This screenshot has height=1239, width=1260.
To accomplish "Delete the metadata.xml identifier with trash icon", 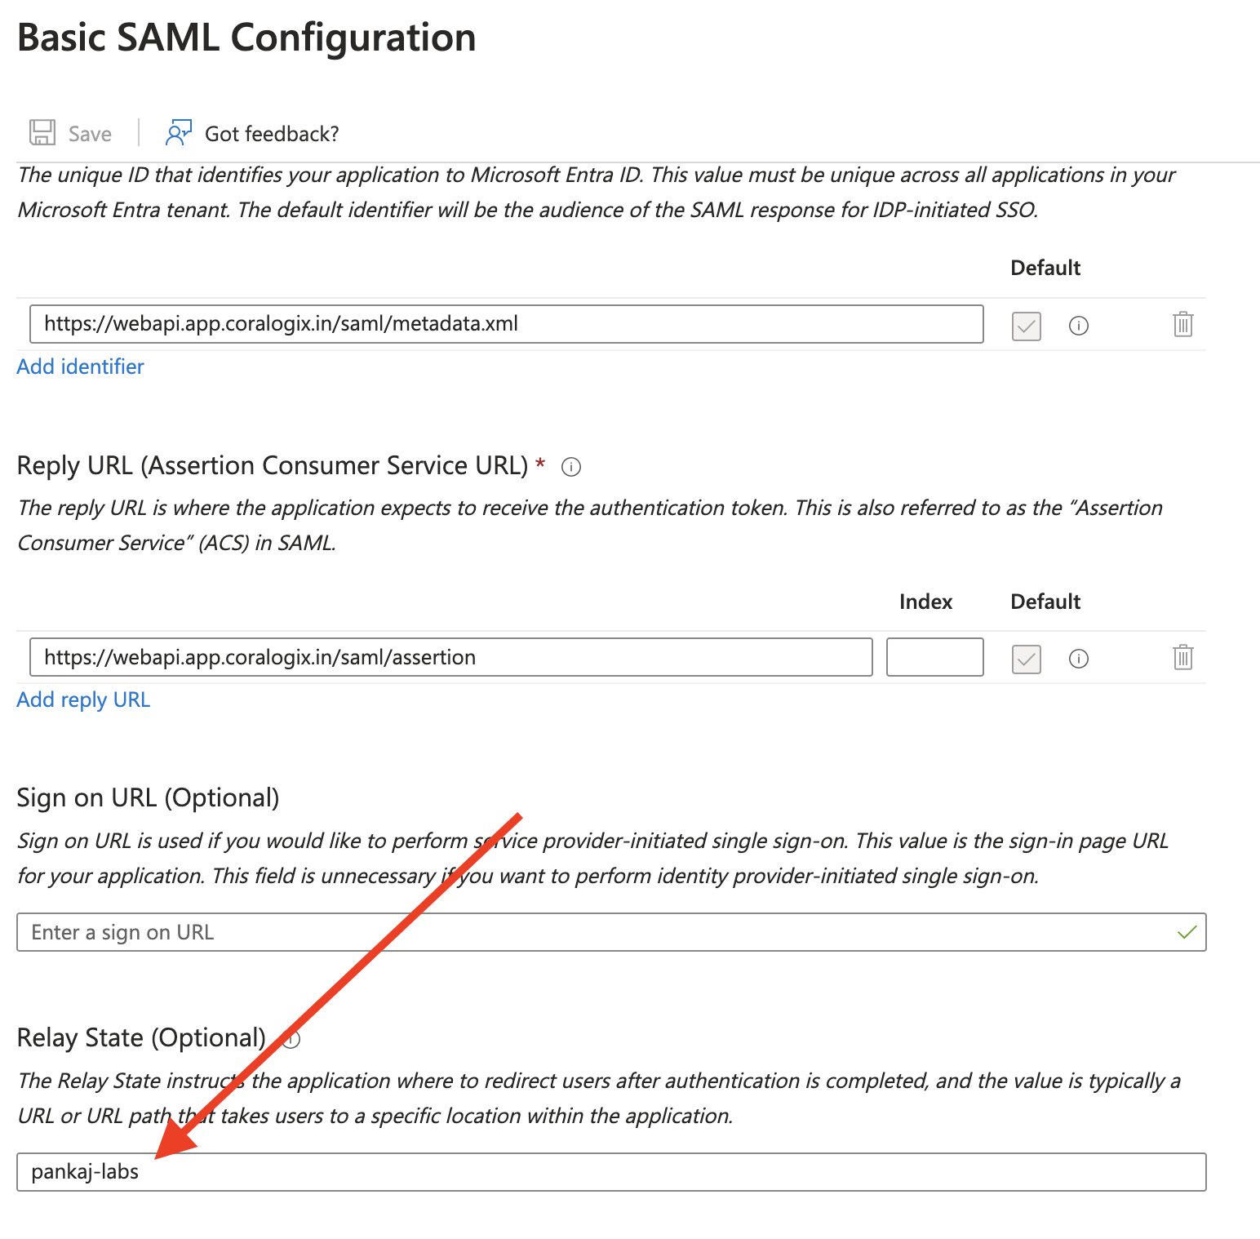I will (x=1182, y=324).
